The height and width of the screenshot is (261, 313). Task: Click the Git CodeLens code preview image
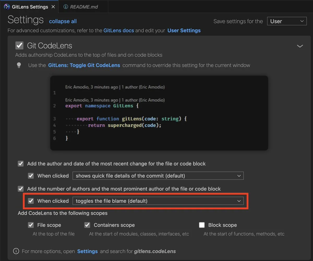(x=159, y=112)
